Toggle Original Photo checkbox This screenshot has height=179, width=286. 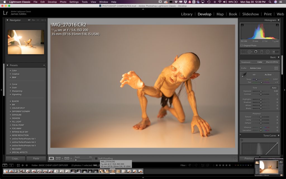242,46
